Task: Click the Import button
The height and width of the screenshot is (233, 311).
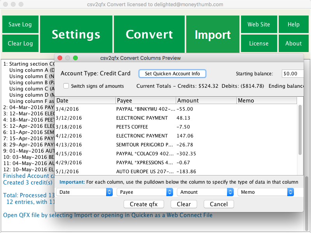Action: (213, 35)
